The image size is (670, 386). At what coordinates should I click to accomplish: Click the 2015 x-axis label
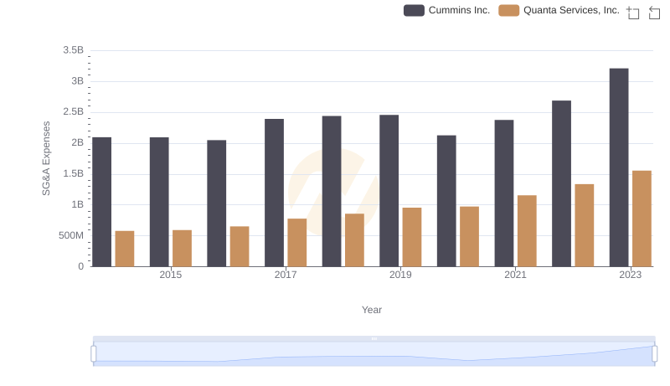point(171,275)
